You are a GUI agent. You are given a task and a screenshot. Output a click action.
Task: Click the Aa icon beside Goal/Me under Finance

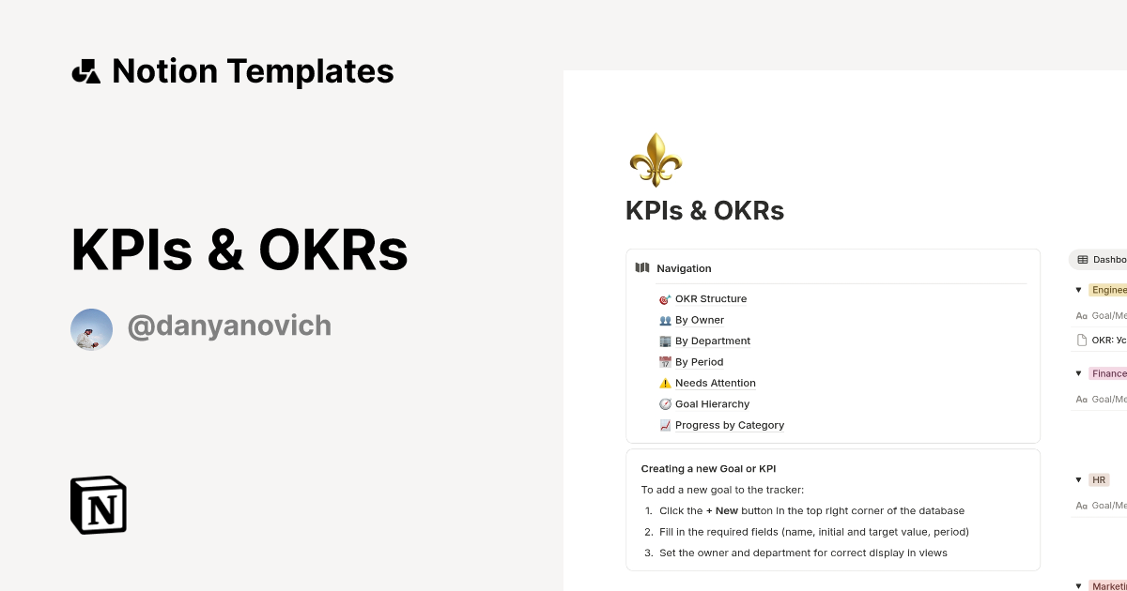1081,399
